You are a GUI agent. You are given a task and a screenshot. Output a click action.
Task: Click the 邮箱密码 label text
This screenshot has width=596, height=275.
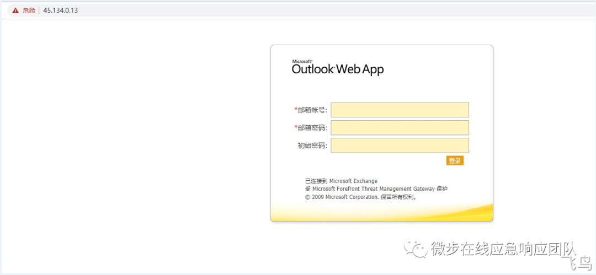coord(311,128)
